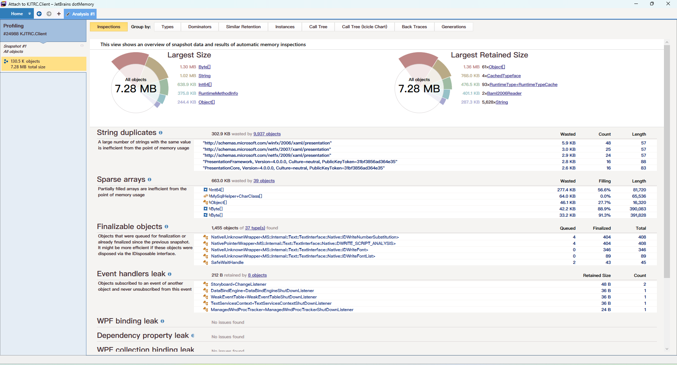Click the Finalizable objects info icon
The image size is (677, 365).
[166, 227]
